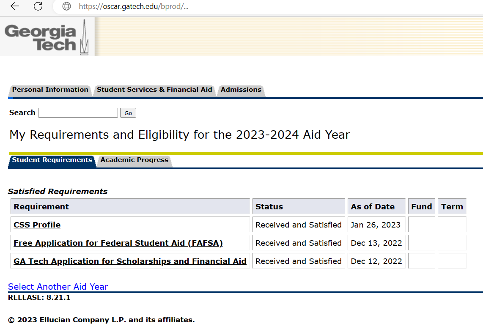The image size is (483, 332).
Task: Click the browser back arrow
Action: click(x=15, y=6)
